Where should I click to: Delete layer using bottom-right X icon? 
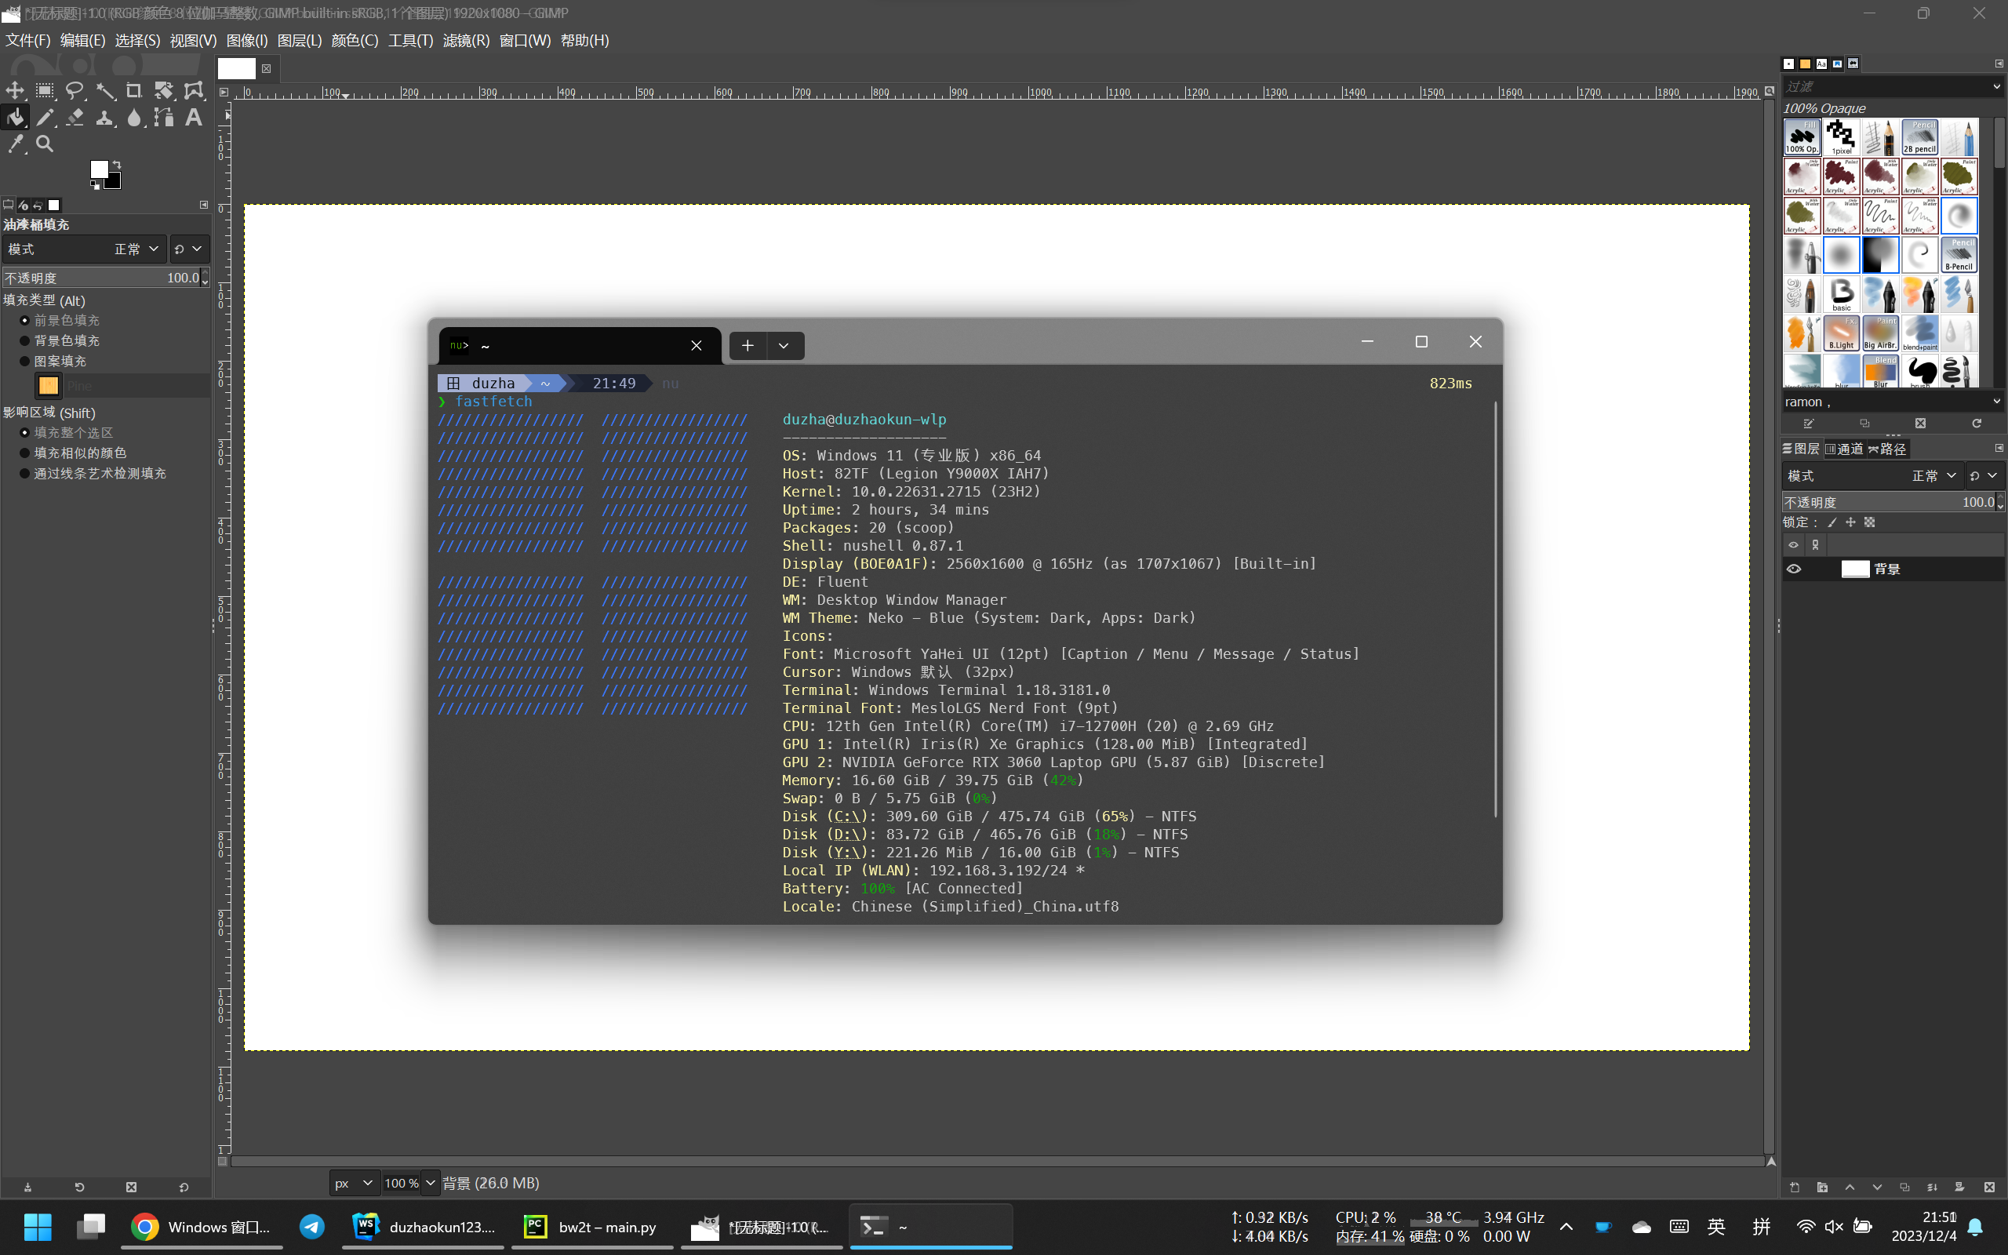point(1989,1187)
